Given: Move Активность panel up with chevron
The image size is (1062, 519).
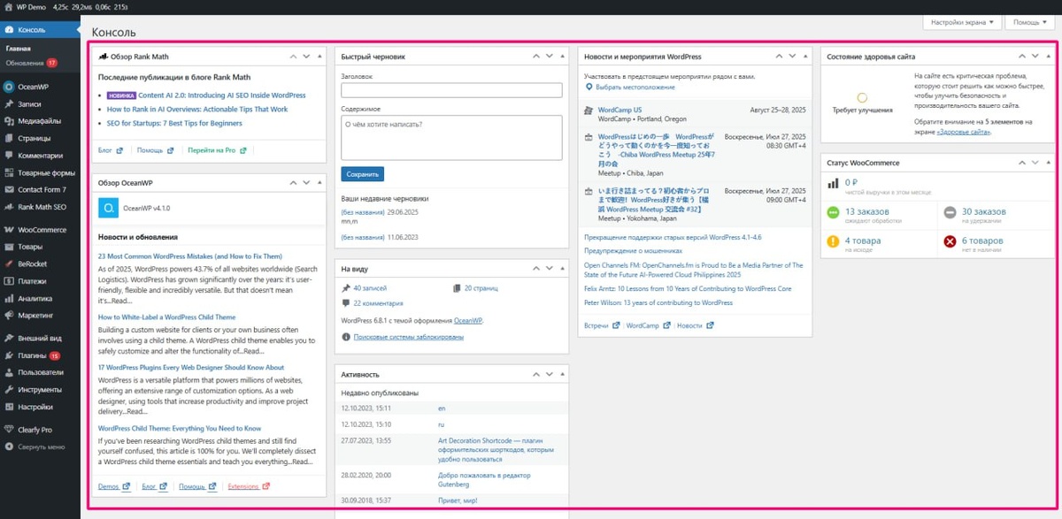Looking at the screenshot, I should 536,374.
